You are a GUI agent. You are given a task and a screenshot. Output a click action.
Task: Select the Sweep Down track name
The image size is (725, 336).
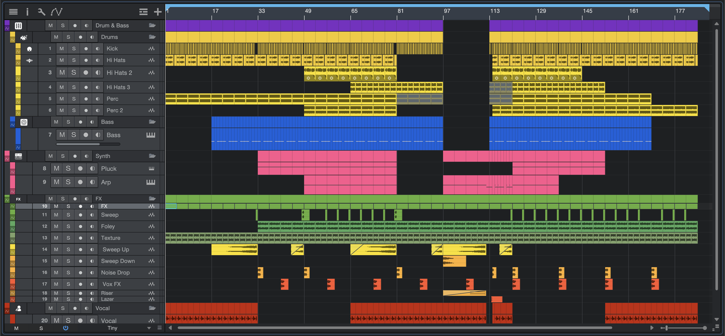click(118, 261)
